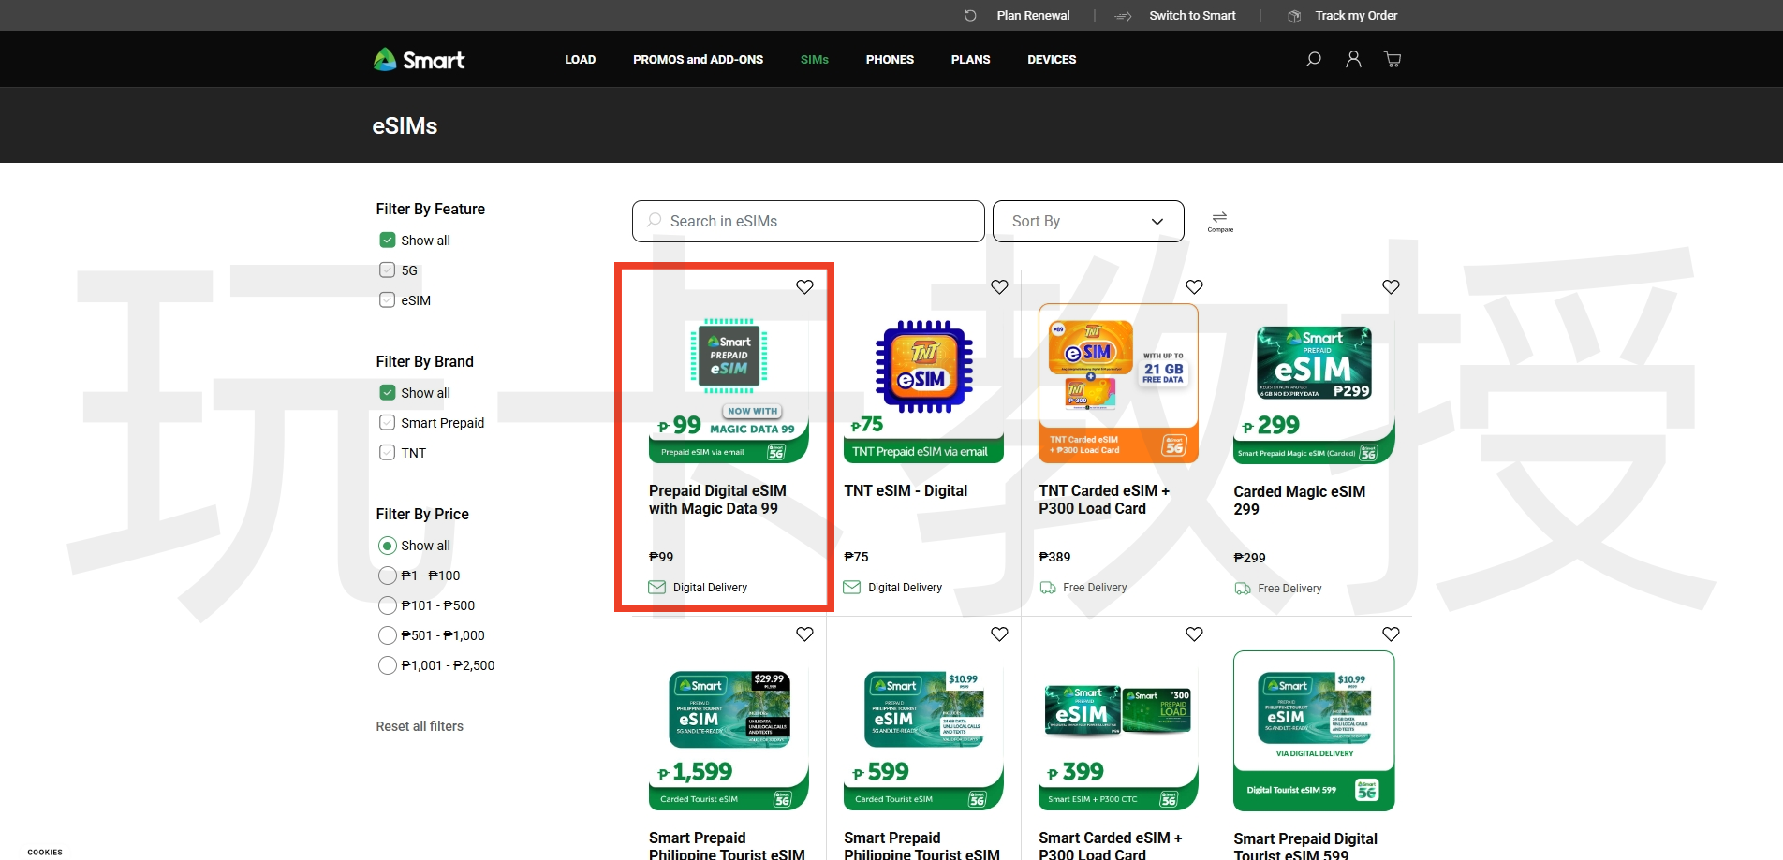Click the Free Delivery truck icon under ₱299
The width and height of the screenshot is (1783, 860).
[1243, 589]
